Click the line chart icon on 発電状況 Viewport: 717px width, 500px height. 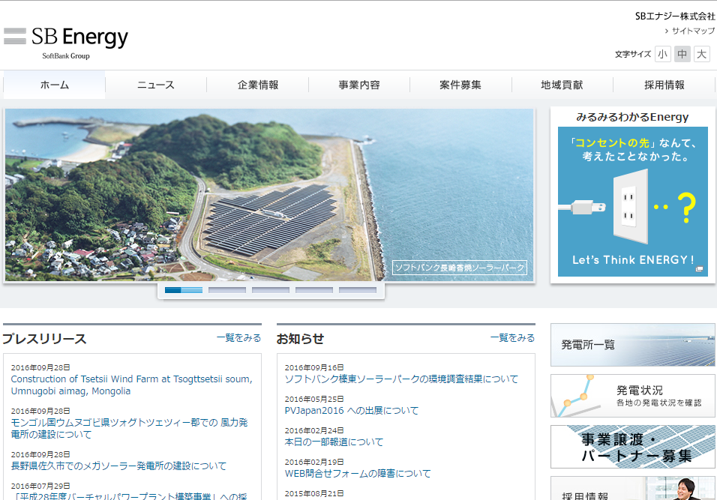tap(576, 396)
